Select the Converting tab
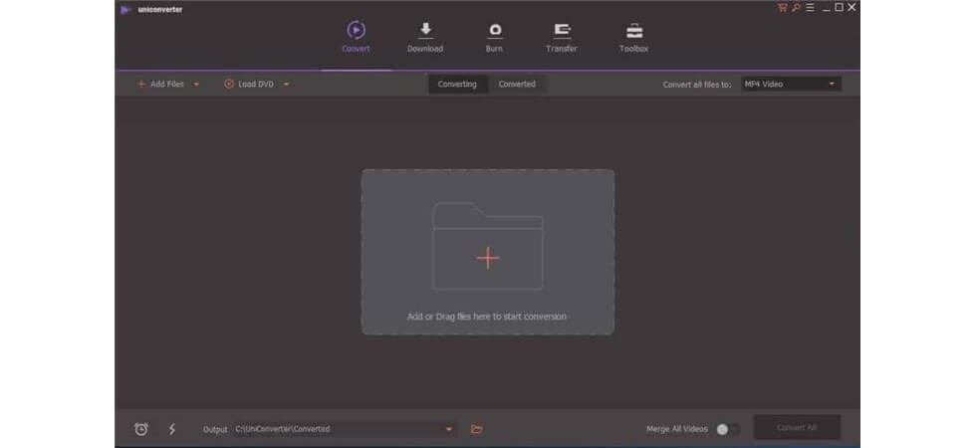This screenshot has height=448, width=975. [x=457, y=84]
